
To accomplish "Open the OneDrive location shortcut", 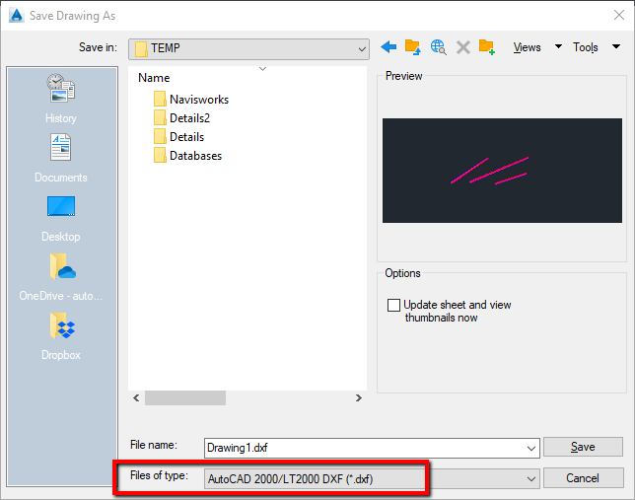I will point(61,277).
